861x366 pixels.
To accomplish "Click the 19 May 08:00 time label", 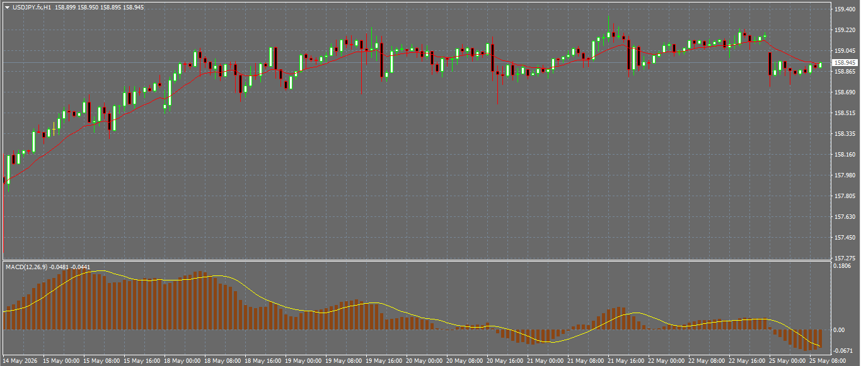I will click(343, 362).
